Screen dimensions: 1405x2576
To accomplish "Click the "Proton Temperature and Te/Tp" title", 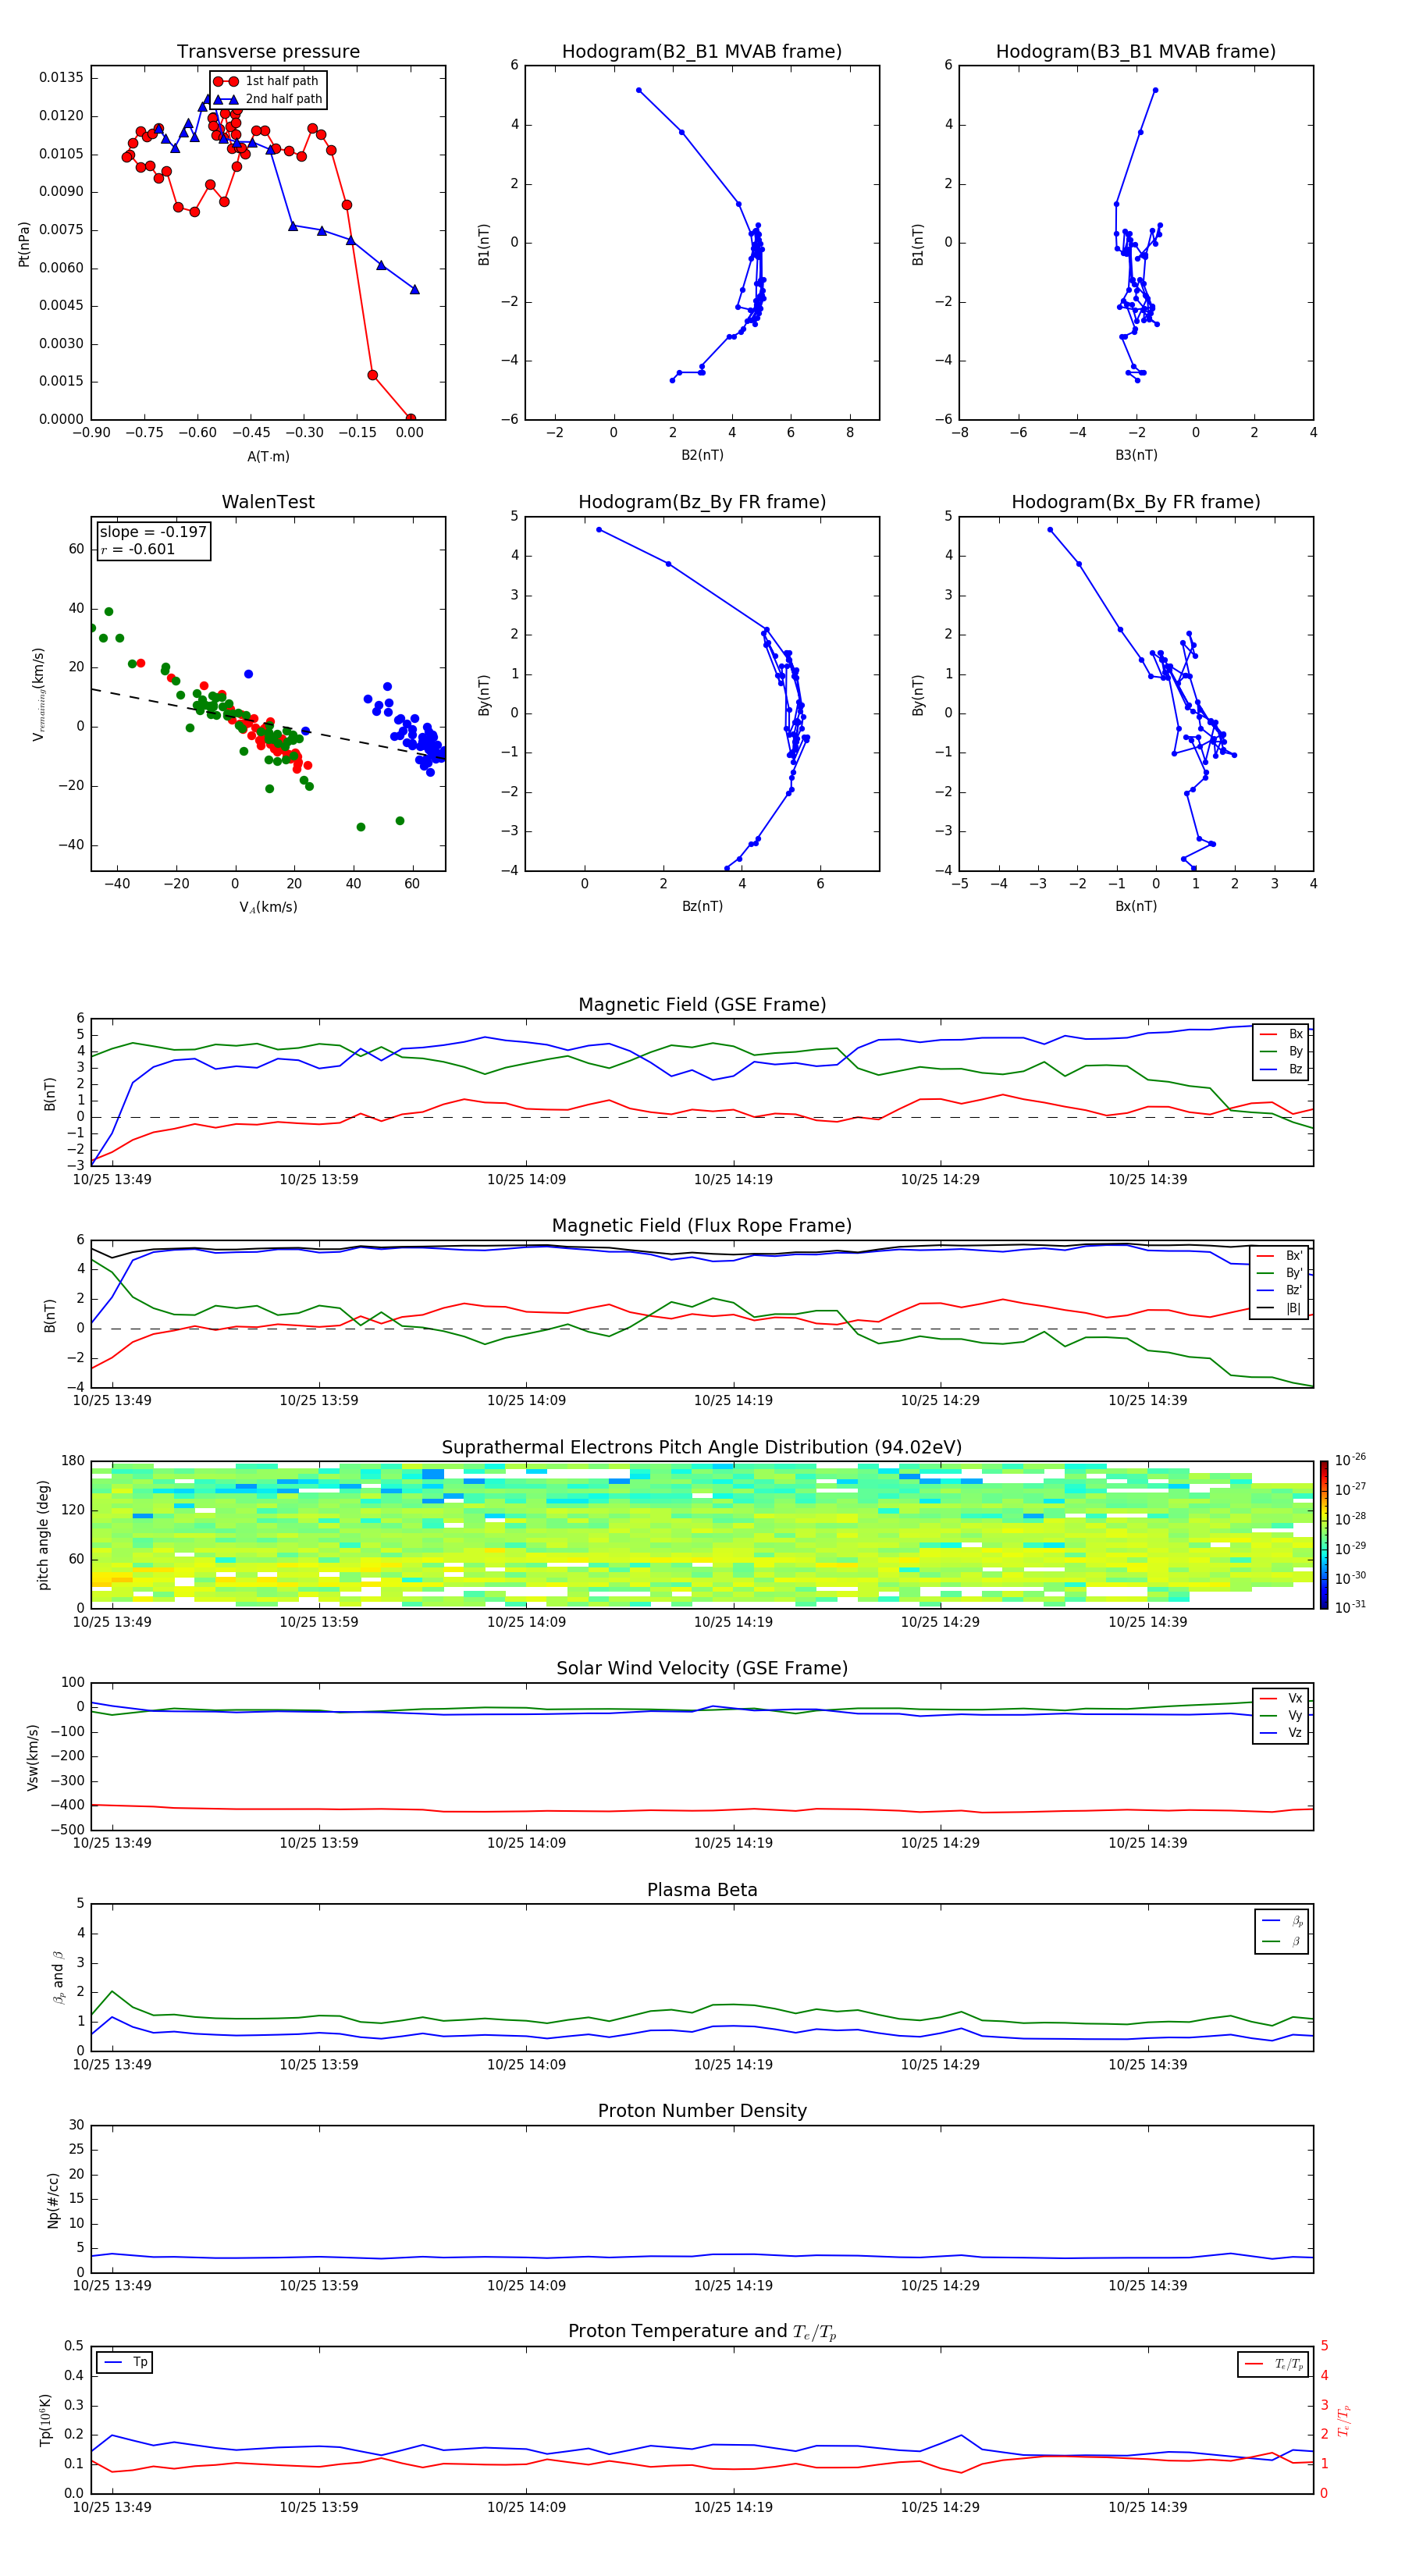I will coord(702,2332).
